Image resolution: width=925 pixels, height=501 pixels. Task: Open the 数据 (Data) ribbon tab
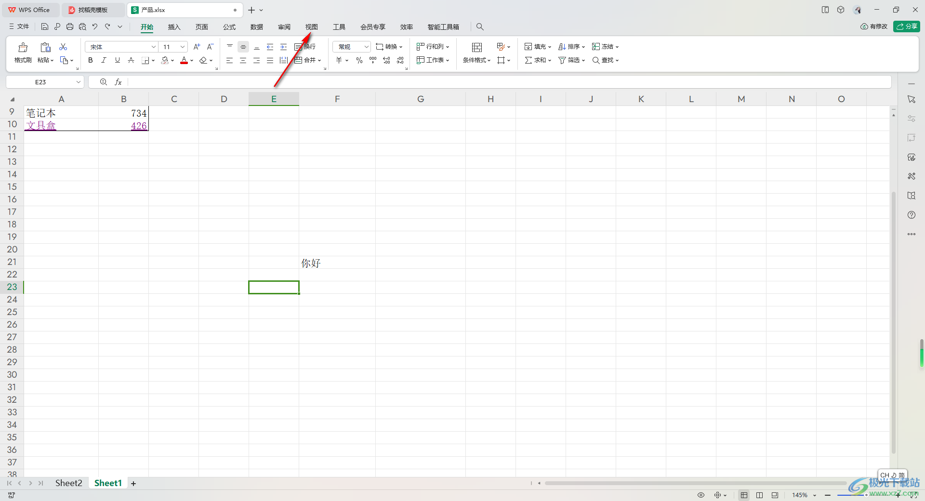pos(257,27)
